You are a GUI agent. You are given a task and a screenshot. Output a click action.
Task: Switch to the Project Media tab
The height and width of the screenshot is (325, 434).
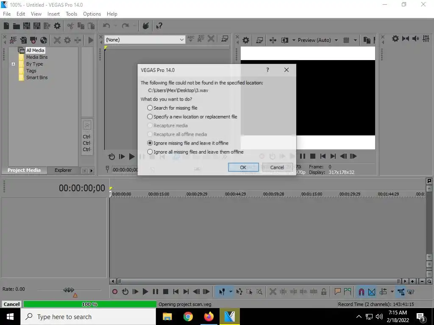[24, 170]
